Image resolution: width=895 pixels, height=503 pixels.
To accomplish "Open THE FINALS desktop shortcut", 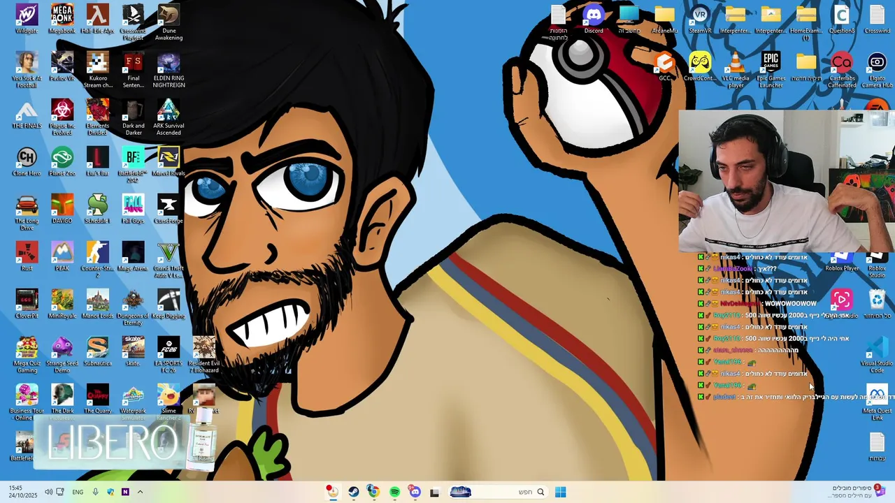I will (27, 114).
